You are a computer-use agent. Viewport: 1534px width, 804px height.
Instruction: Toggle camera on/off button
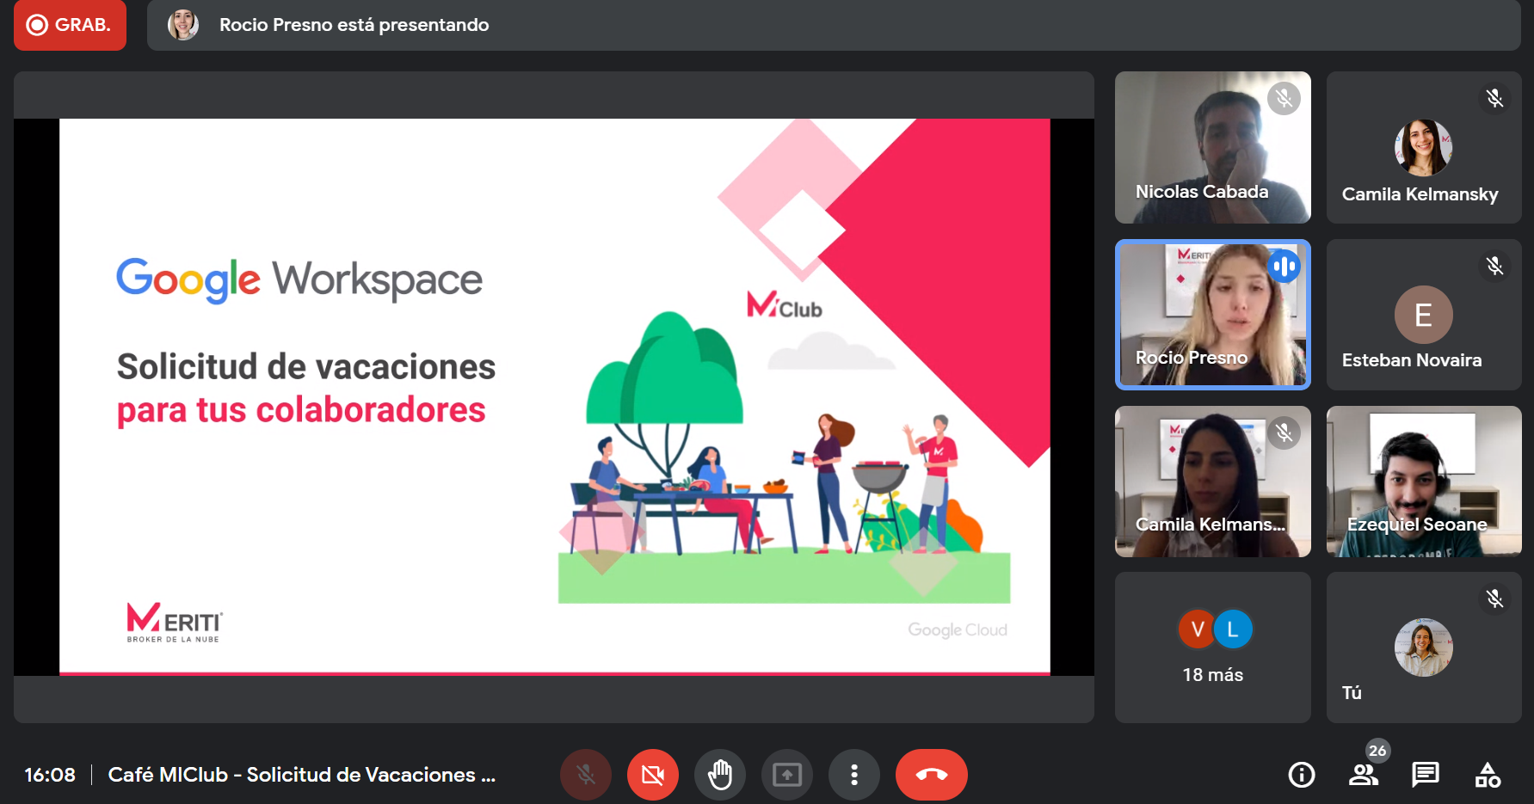point(653,775)
